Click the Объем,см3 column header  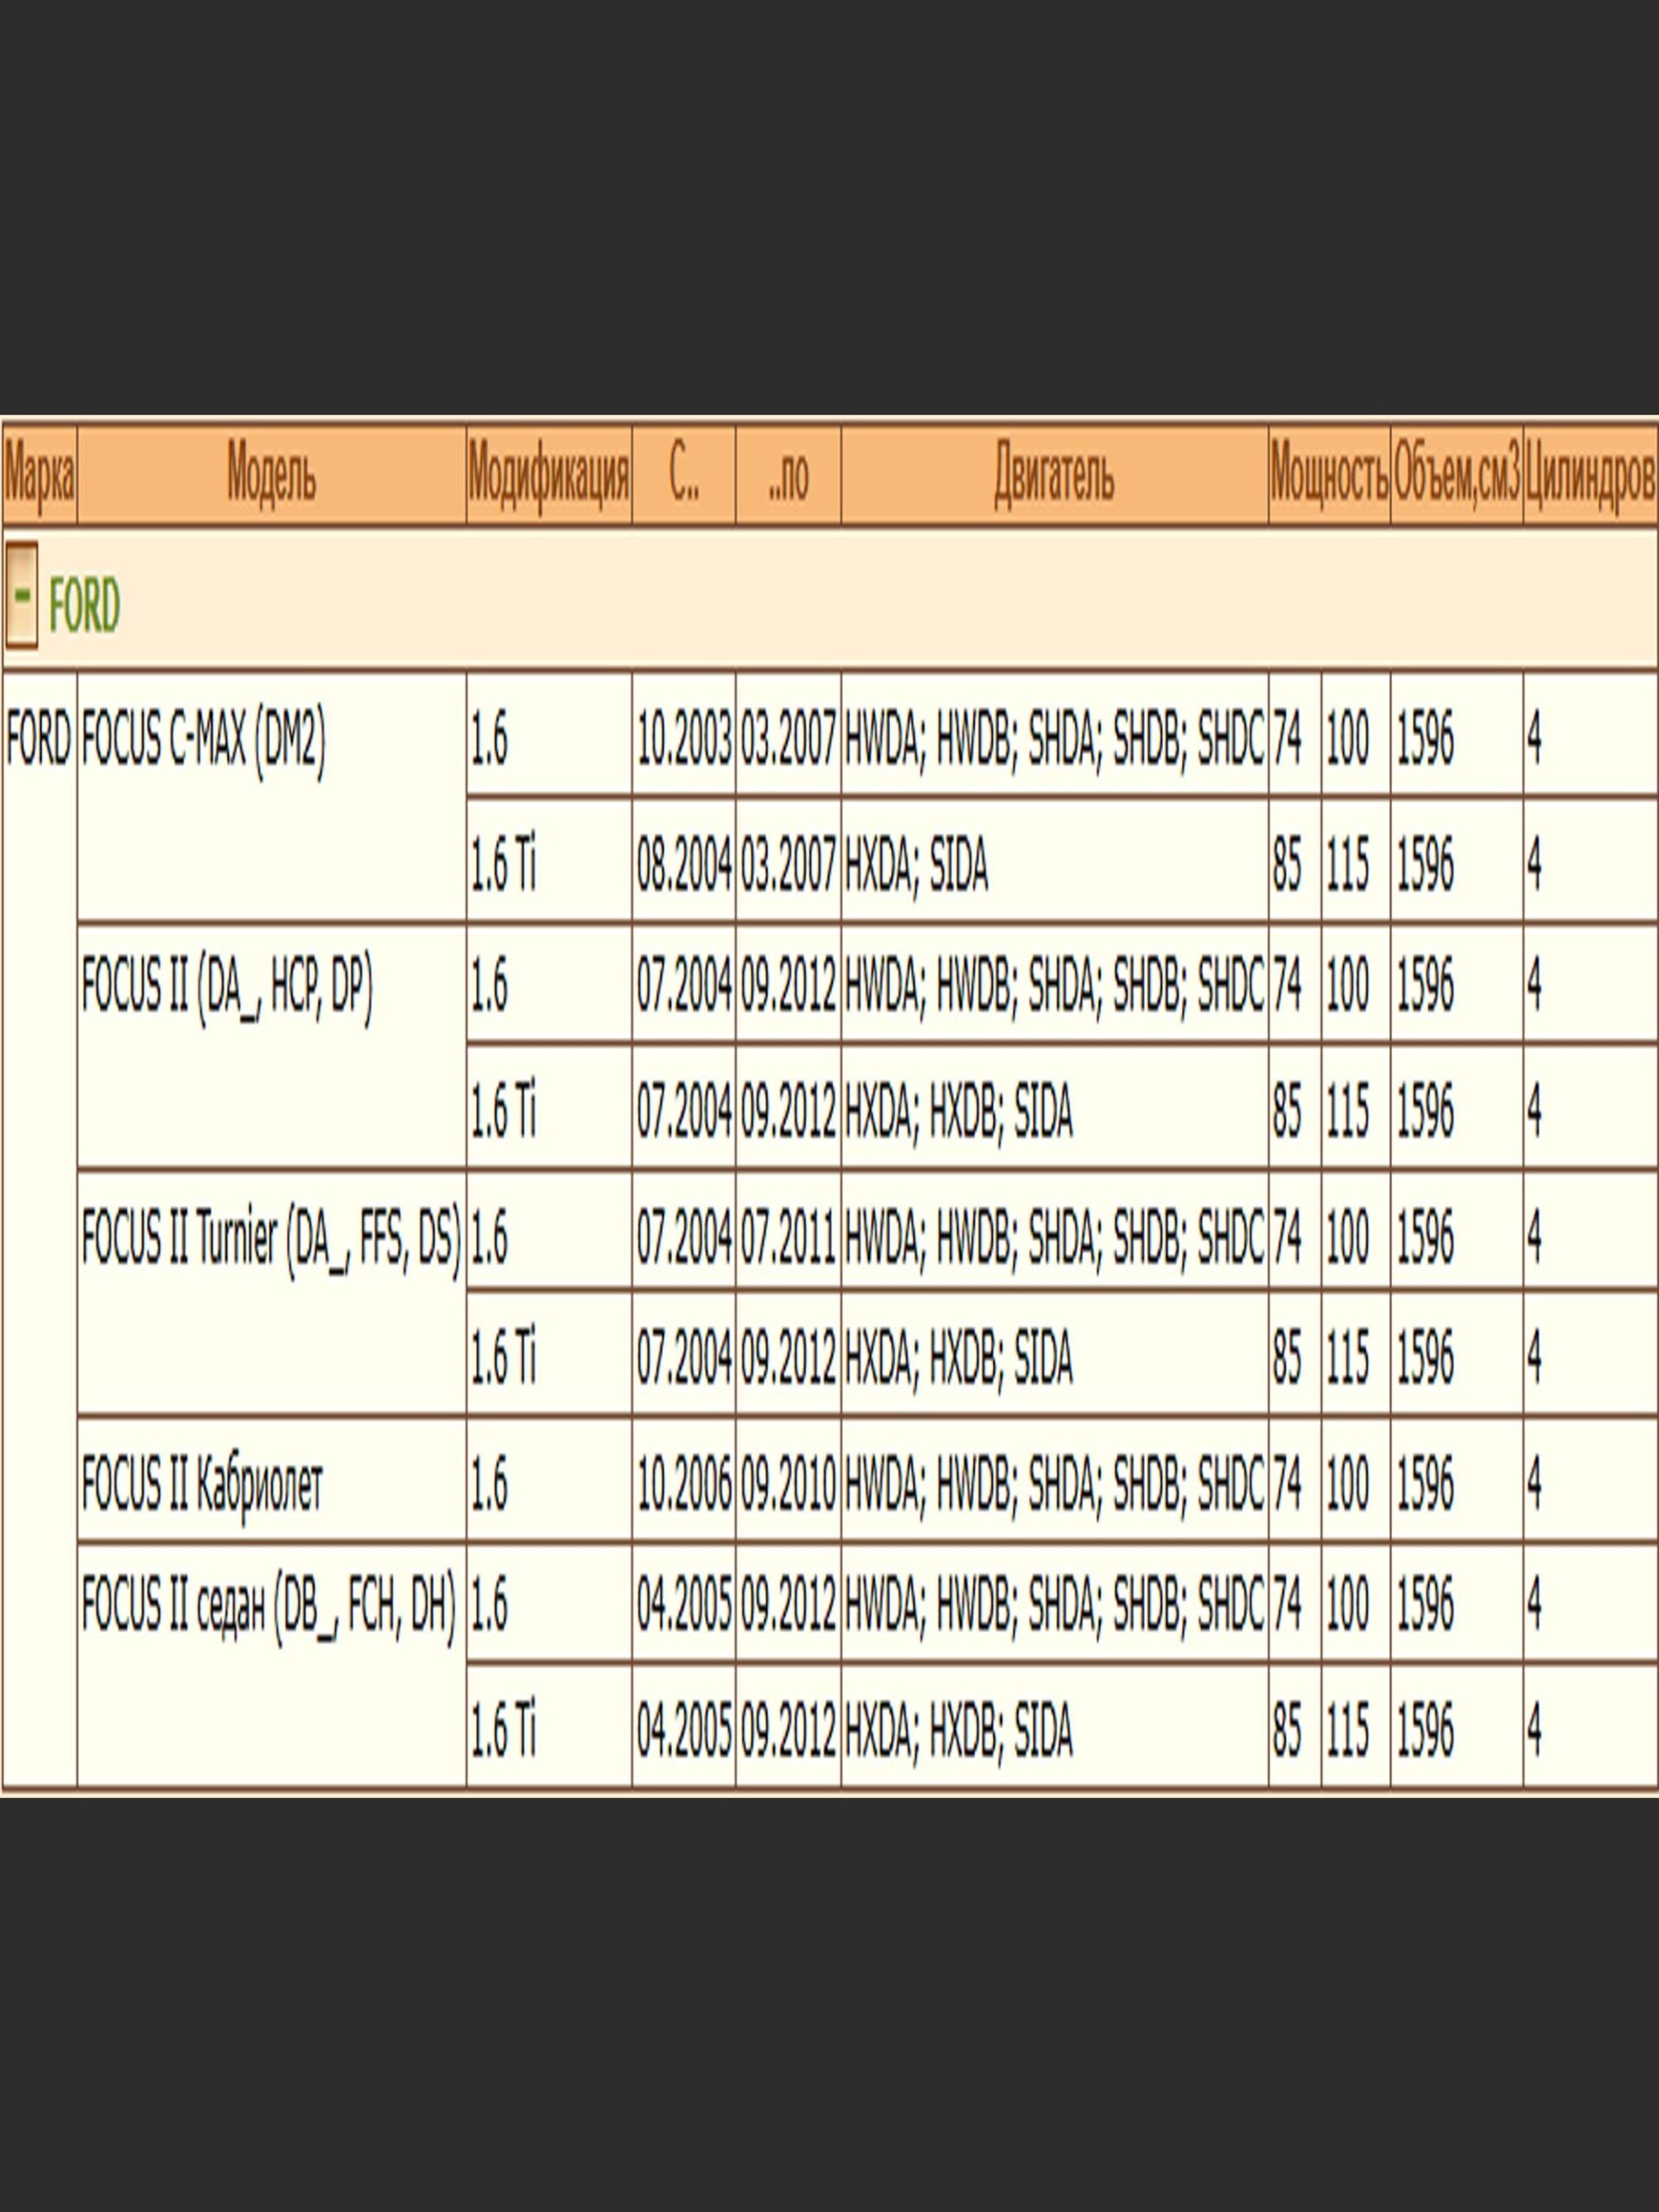[1456, 475]
